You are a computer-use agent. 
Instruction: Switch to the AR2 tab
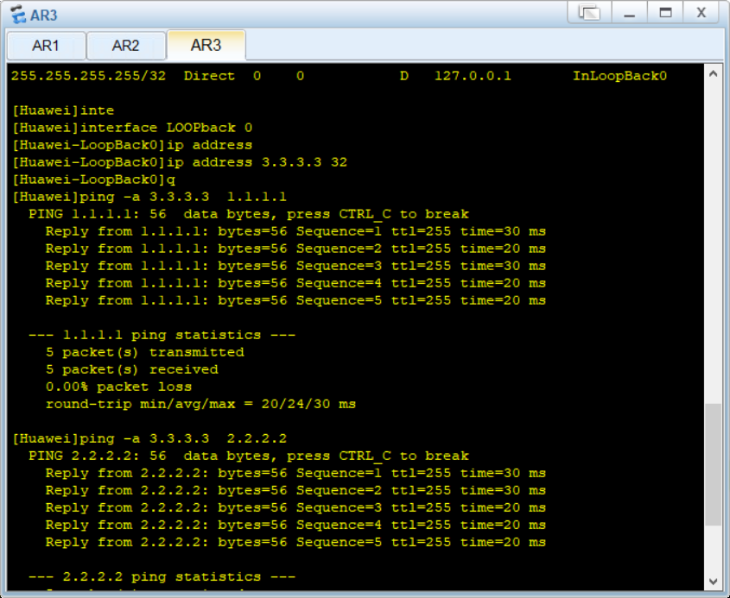point(126,46)
